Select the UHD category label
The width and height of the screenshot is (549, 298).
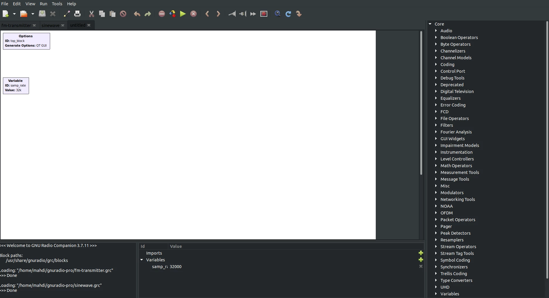point(445,287)
